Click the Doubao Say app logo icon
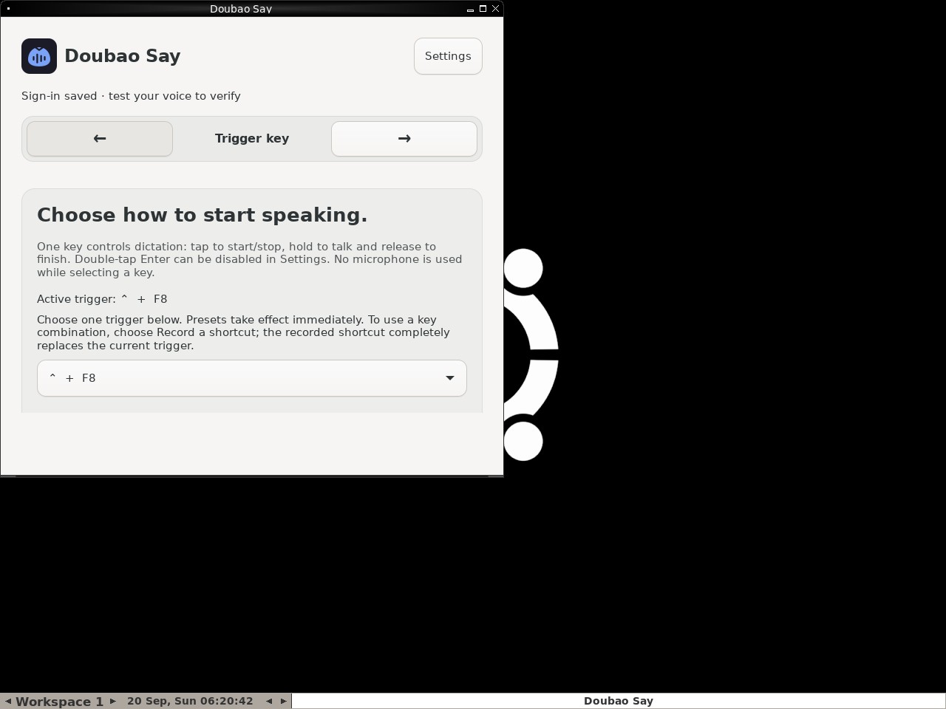946x709 pixels. pos(39,56)
